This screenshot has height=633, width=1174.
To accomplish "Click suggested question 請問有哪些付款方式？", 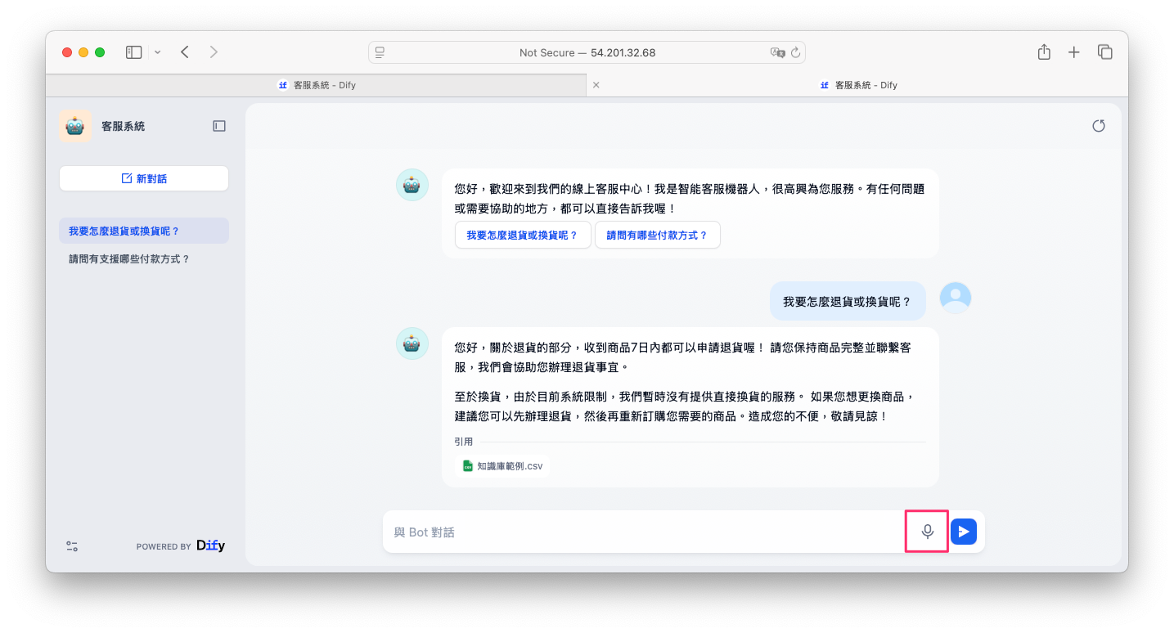I will pyautogui.click(x=657, y=235).
